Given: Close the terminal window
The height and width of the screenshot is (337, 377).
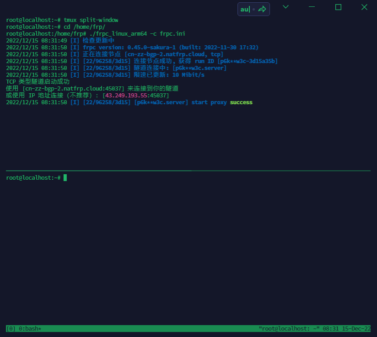Looking at the screenshot, I should [x=364, y=7].
